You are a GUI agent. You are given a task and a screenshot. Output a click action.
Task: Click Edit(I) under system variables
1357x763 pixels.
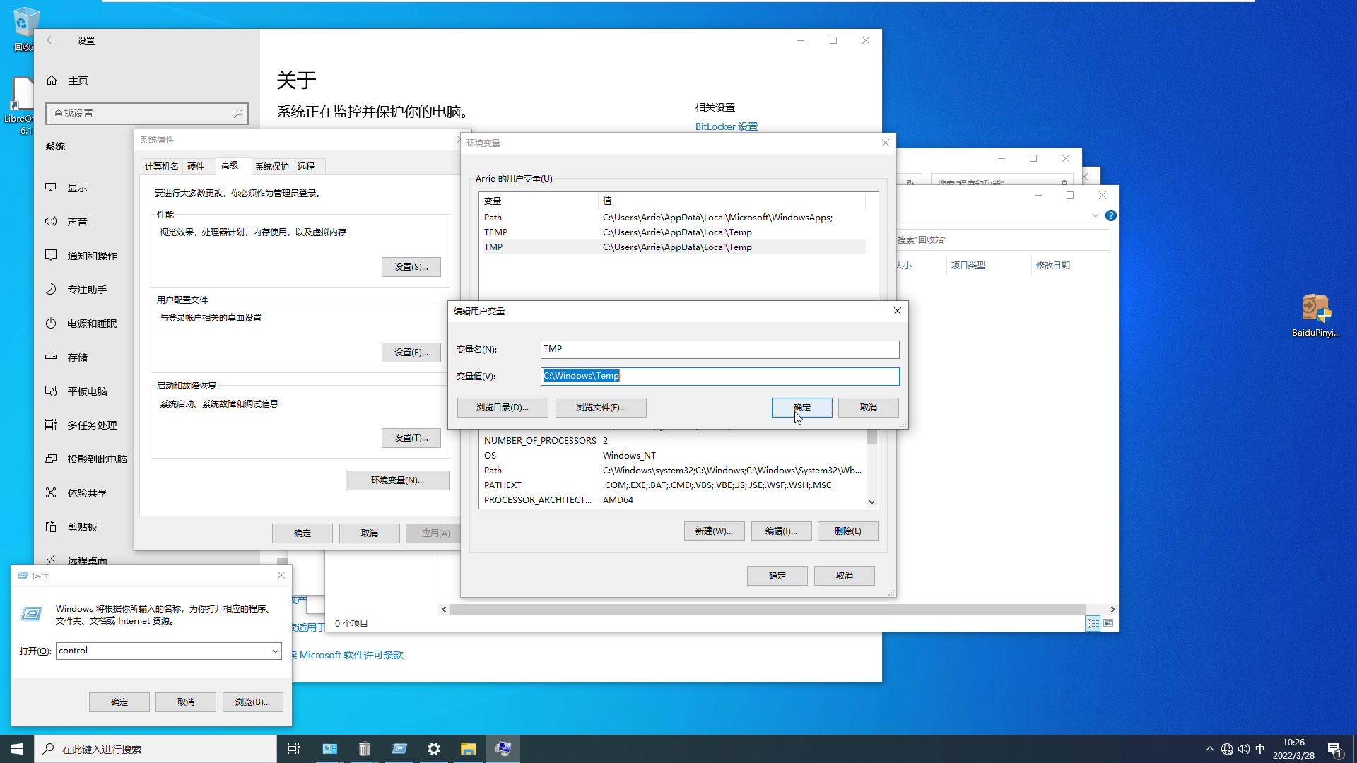pyautogui.click(x=781, y=531)
